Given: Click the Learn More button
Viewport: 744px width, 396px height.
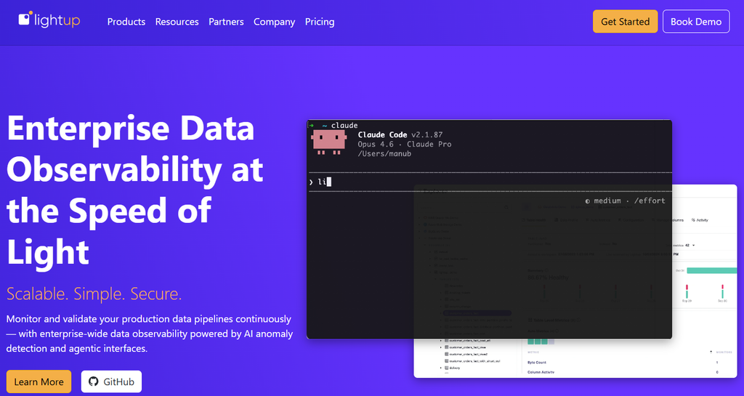Looking at the screenshot, I should pyautogui.click(x=39, y=381).
